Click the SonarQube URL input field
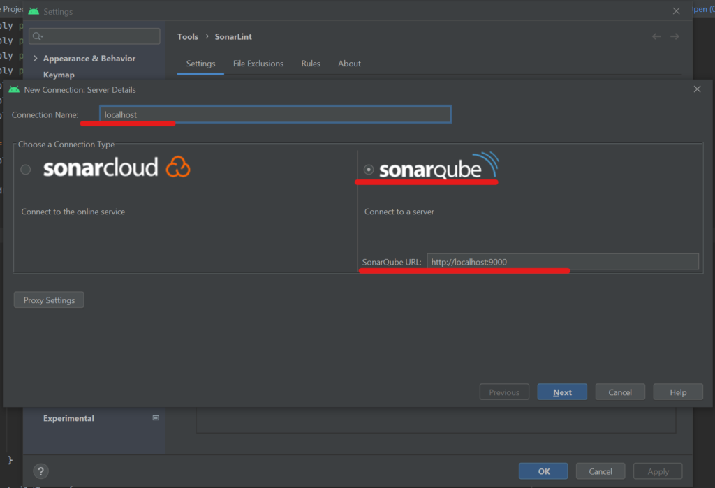Viewport: 715px width, 488px height. click(x=562, y=262)
